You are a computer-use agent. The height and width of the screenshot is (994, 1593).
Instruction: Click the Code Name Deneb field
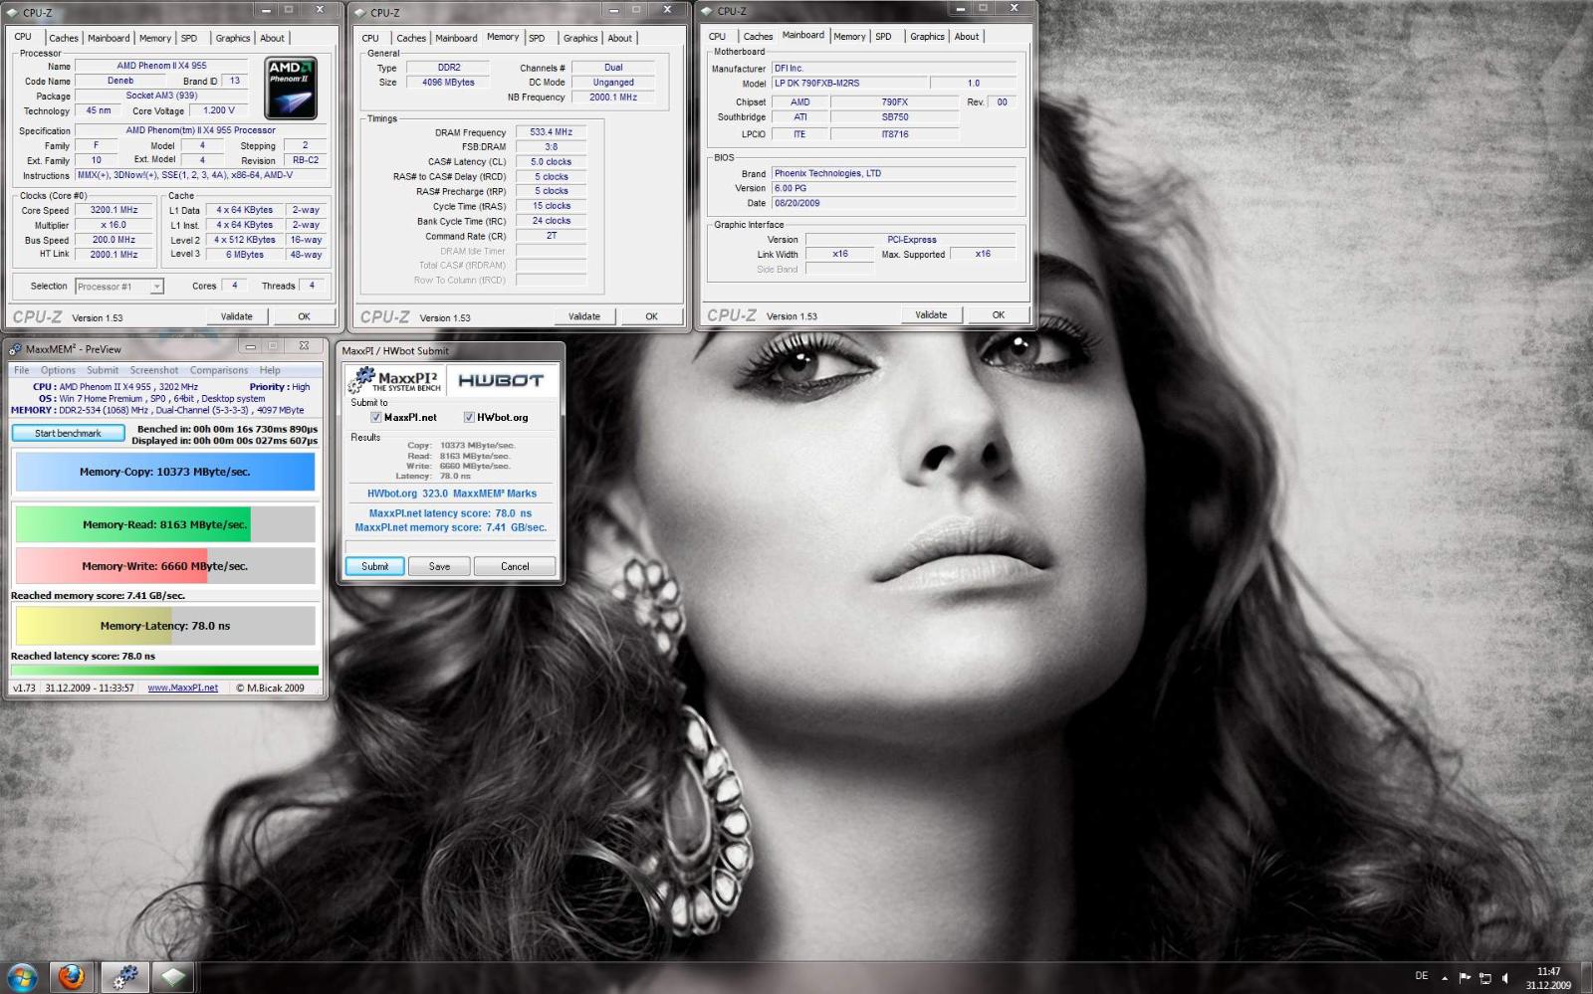coord(120,82)
